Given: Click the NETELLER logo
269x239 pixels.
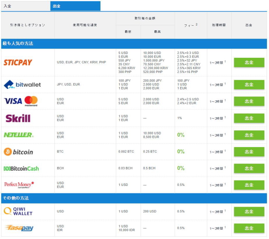Looking at the screenshot, I should pos(18,135).
